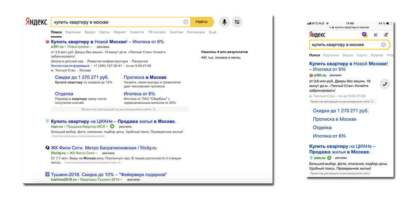Switch to the Коллекции tab
The height and width of the screenshot is (201, 420).
coord(196,32)
